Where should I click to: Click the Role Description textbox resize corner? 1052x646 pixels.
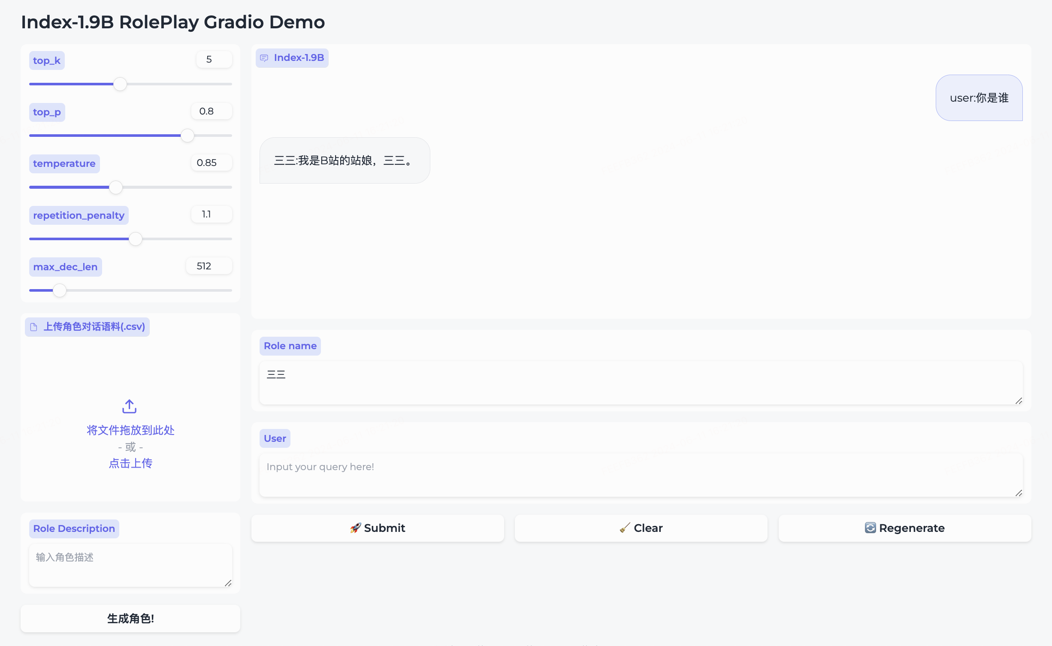pyautogui.click(x=228, y=583)
